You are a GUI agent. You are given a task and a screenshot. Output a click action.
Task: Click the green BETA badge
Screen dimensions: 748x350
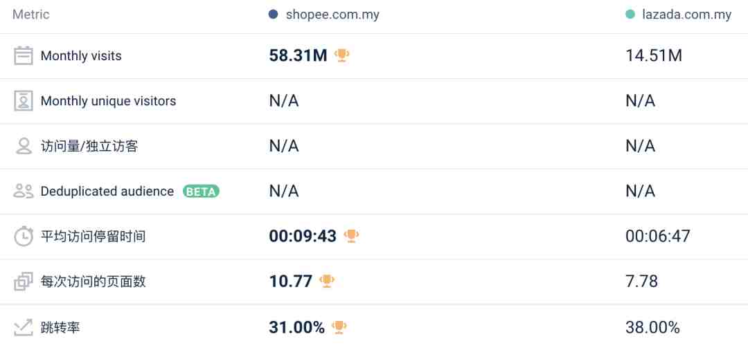(x=201, y=192)
